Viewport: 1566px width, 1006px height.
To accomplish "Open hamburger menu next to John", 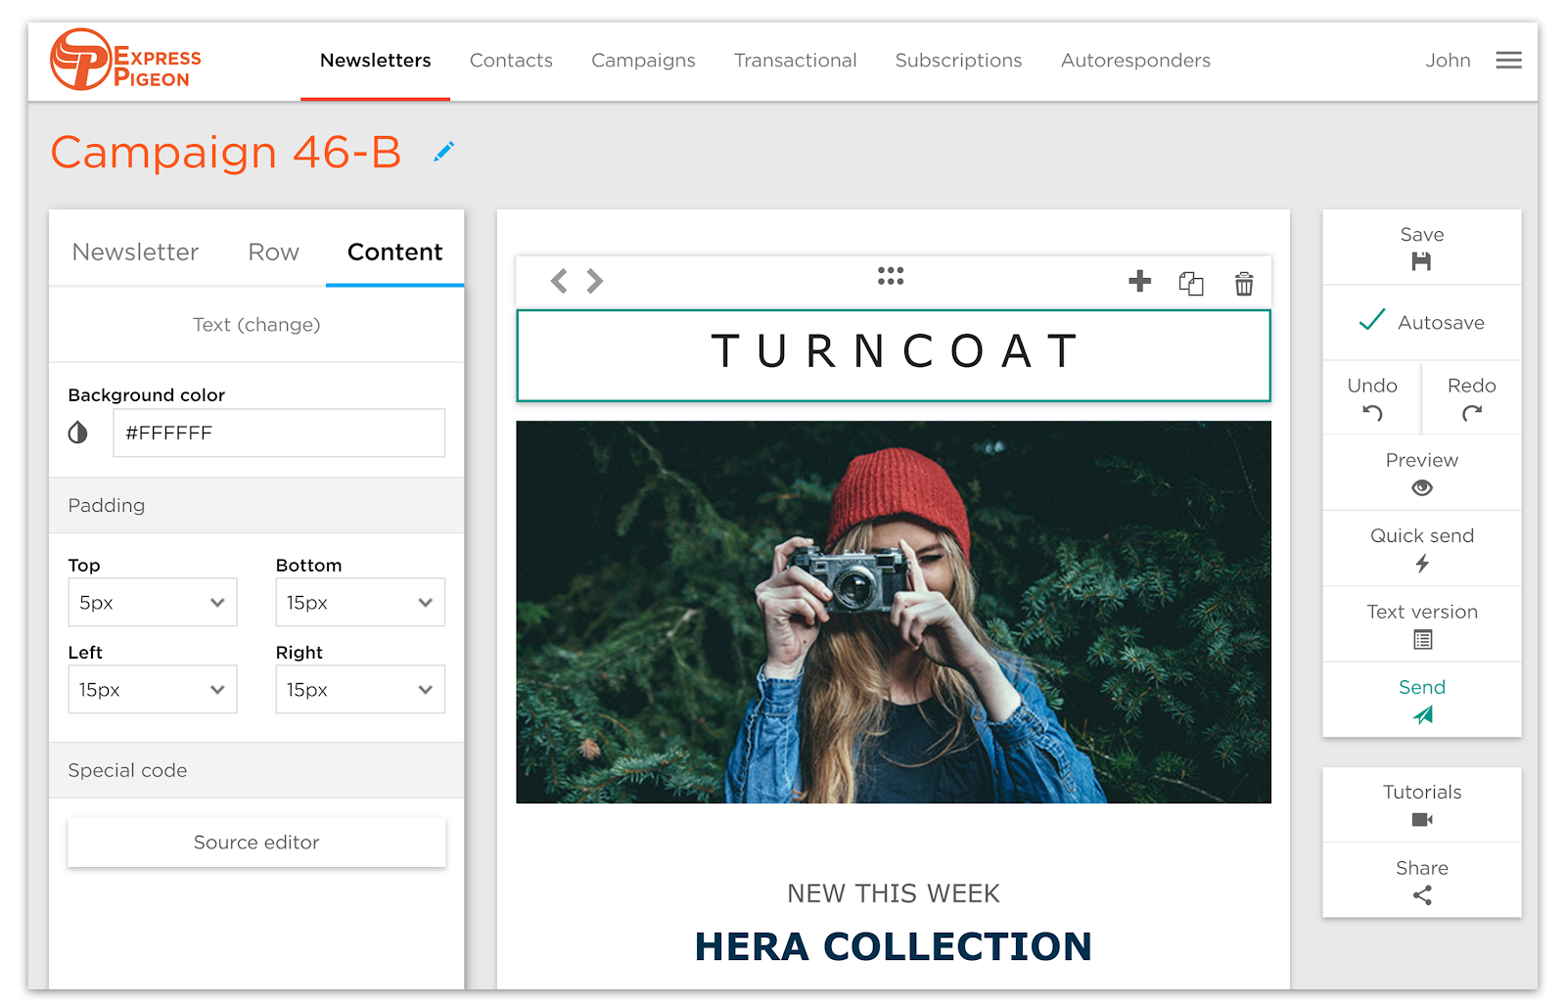I will [x=1508, y=61].
